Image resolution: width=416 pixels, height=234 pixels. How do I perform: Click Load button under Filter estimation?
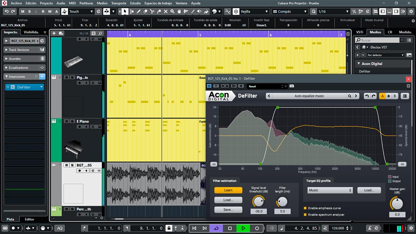228,200
